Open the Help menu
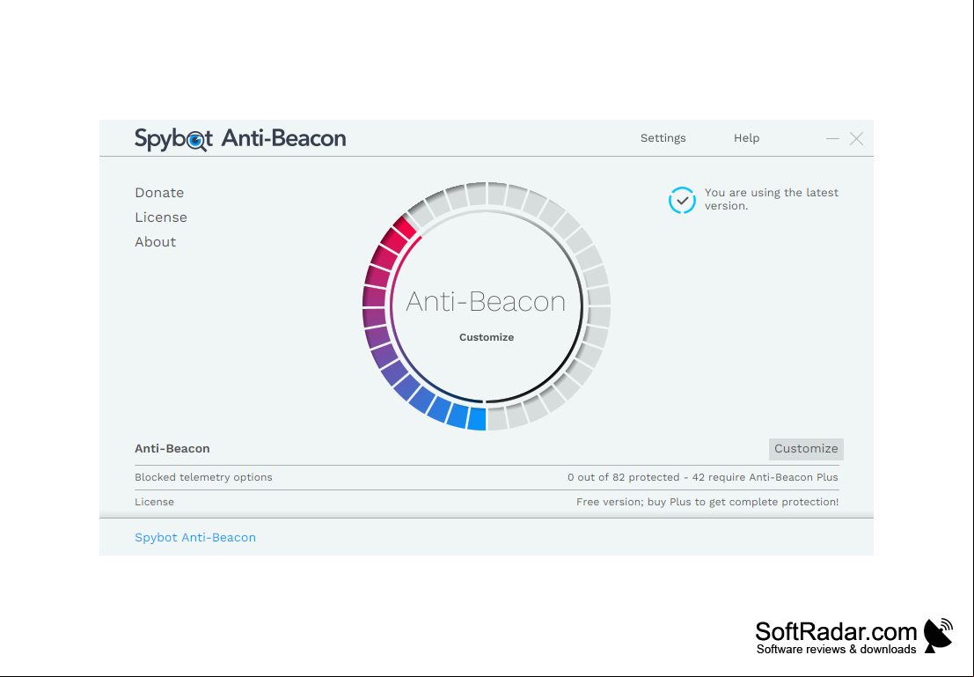The height and width of the screenshot is (677, 974). pos(746,138)
